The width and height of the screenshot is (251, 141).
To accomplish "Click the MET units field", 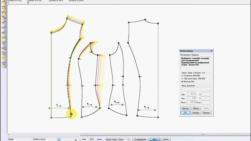I will (x=92, y=139).
